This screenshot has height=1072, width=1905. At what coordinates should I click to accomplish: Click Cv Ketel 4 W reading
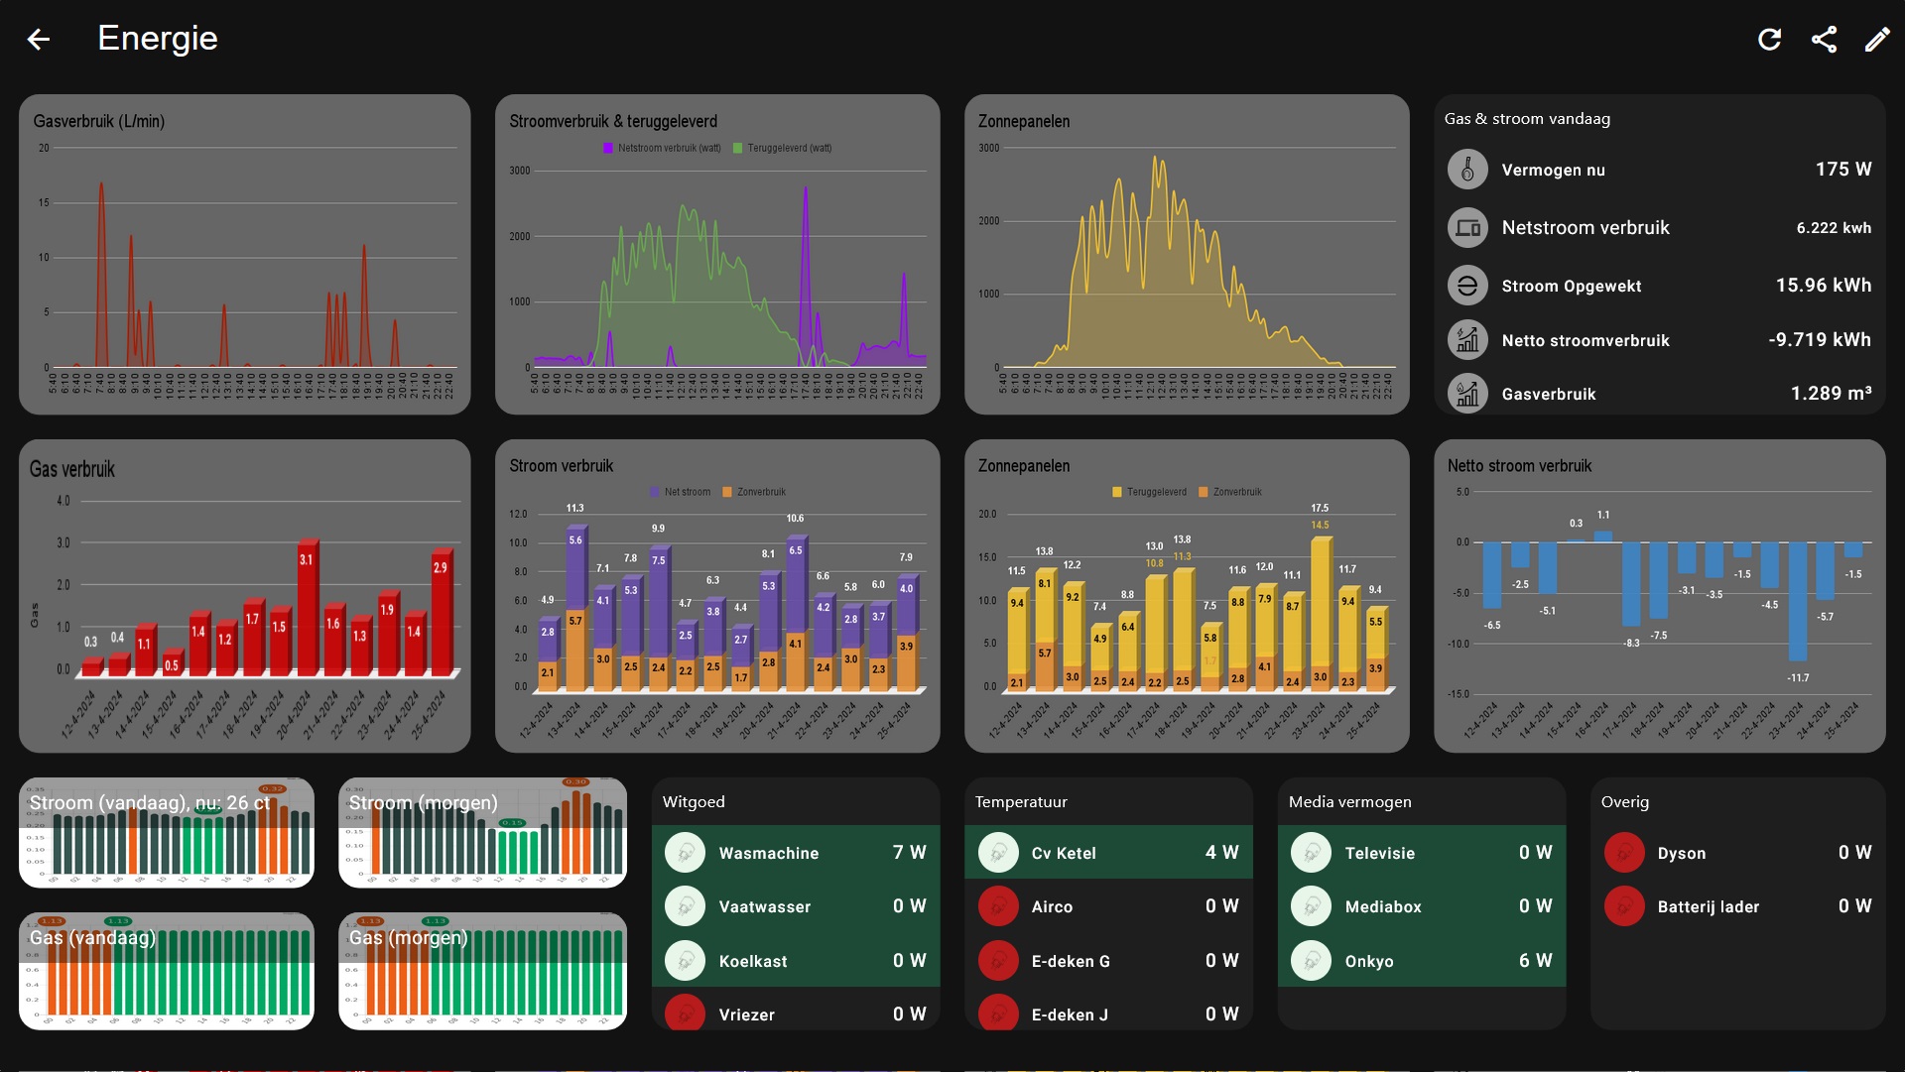1221,853
